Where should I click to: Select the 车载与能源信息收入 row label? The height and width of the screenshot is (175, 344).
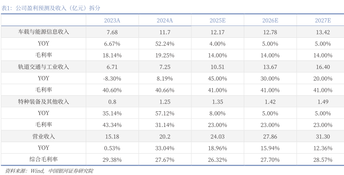[43, 32]
